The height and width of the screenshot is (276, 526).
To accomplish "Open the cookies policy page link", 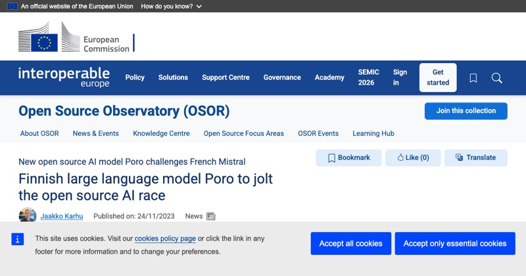I will click(x=165, y=239).
